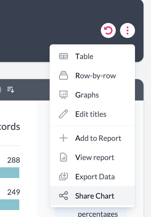Click the teal bar labeled 288
The image size is (151, 217).
[x=10, y=173]
